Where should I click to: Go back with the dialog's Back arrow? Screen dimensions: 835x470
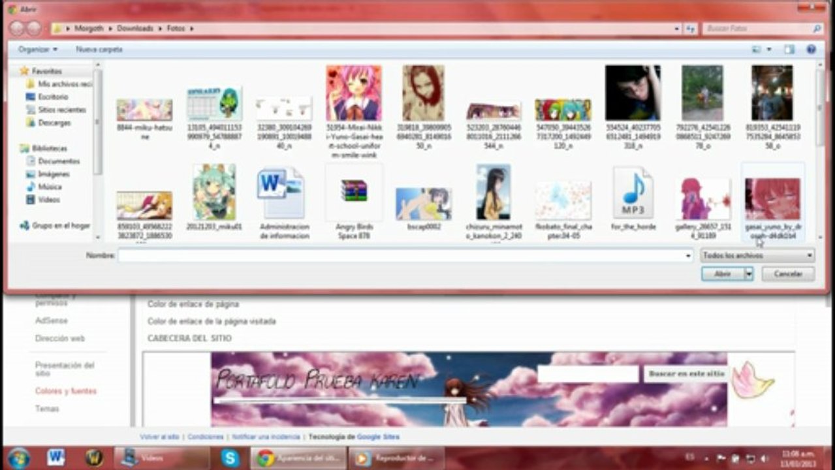pos(17,28)
